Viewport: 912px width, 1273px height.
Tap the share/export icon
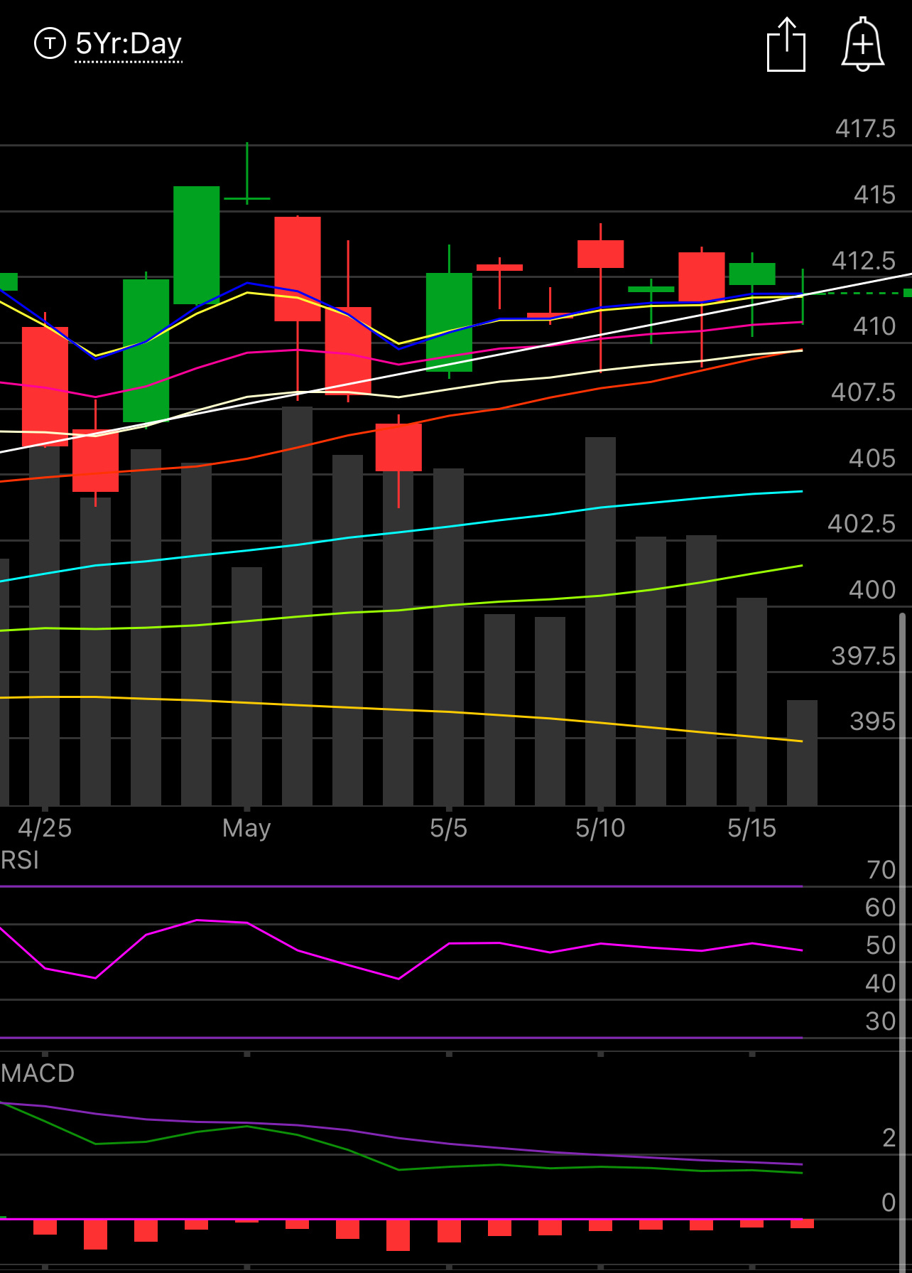[x=786, y=44]
